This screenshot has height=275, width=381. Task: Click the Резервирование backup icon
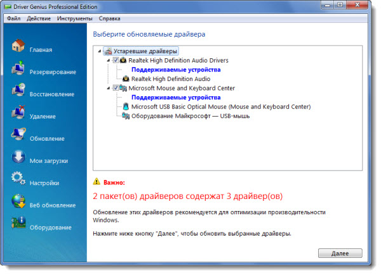coord(18,68)
